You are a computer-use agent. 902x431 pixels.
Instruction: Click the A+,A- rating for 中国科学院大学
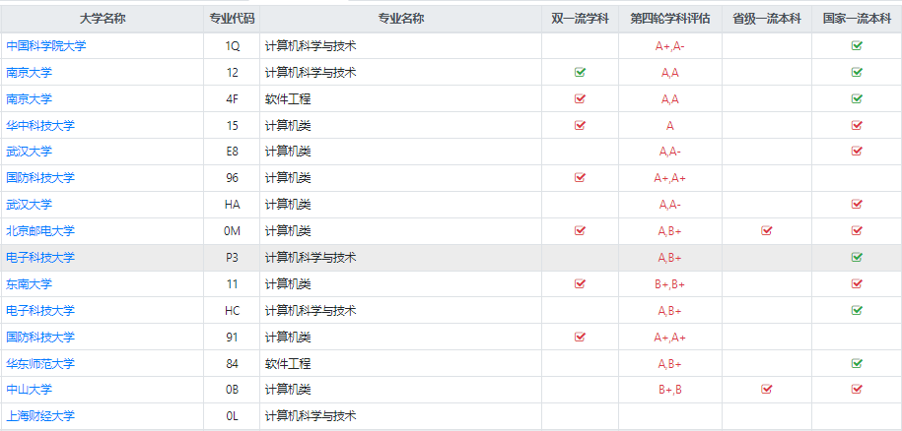(x=669, y=46)
